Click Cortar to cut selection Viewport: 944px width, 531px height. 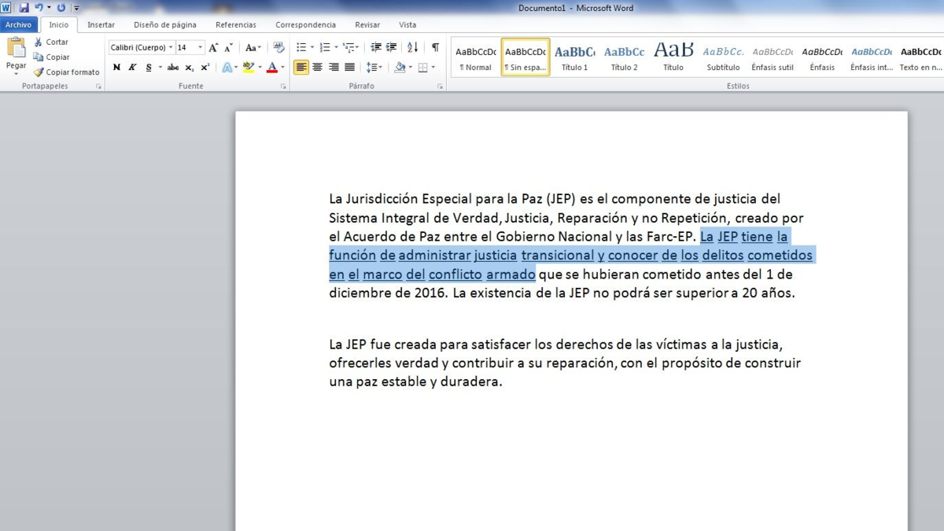pyautogui.click(x=50, y=42)
